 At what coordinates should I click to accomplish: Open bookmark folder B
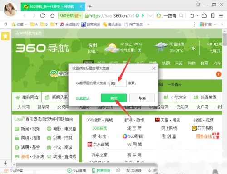click(x=44, y=24)
